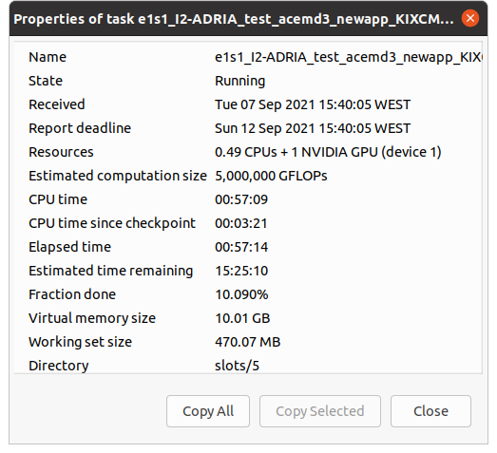Select the Directory slots/5 row
The width and height of the screenshot is (497, 453).
[248, 366]
